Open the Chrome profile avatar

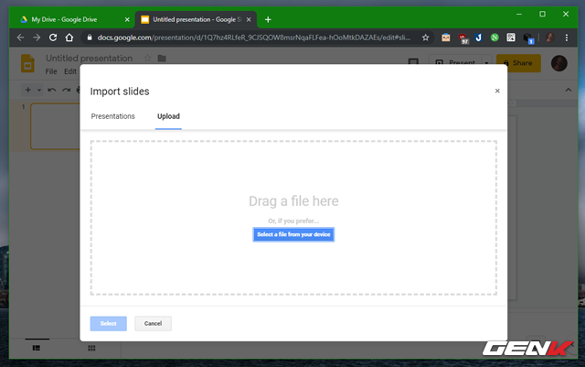pyautogui.click(x=549, y=38)
